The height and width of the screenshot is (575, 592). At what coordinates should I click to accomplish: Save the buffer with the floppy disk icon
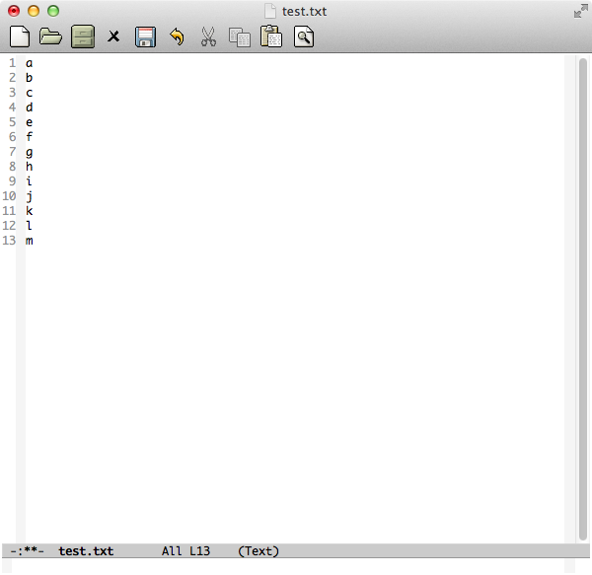click(x=145, y=36)
